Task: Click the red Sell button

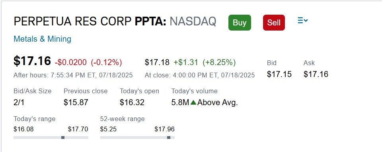Action: click(x=274, y=23)
